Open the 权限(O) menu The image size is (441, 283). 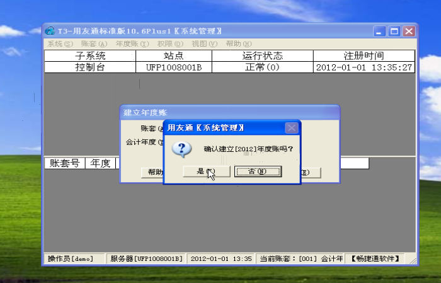tap(170, 43)
